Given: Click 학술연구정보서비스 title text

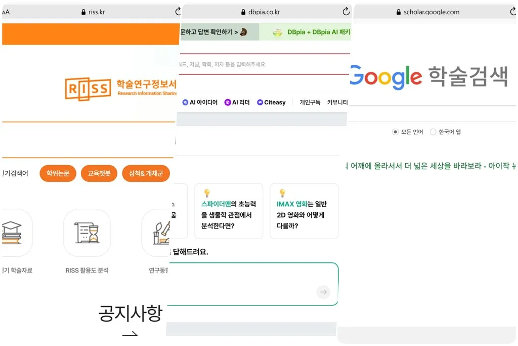Looking at the screenshot, I should 146,84.
